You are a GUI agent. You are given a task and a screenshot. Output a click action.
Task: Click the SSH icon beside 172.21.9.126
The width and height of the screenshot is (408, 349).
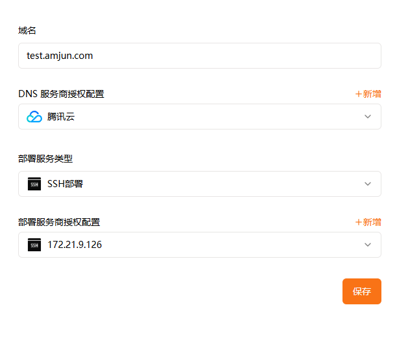[x=34, y=245]
